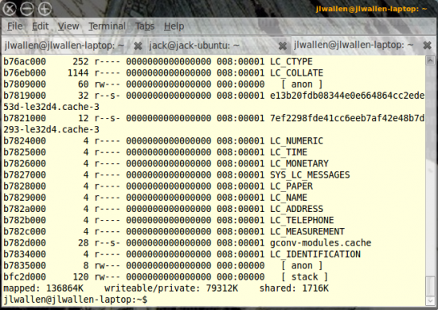Screen dimensions: 438x310
Task: Open the File menu
Action: (15, 26)
